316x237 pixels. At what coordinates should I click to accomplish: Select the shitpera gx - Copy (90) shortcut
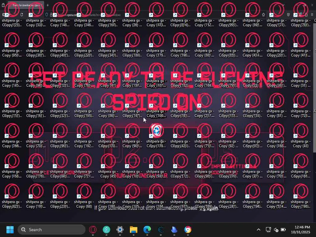(x=132, y=135)
